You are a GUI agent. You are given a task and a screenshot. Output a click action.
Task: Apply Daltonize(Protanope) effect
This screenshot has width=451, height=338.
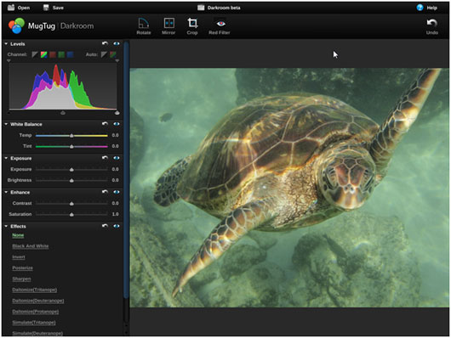tap(36, 312)
